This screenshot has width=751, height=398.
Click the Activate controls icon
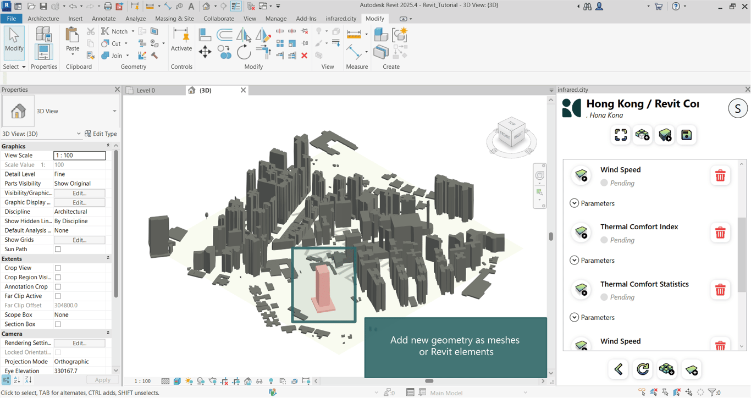[181, 40]
